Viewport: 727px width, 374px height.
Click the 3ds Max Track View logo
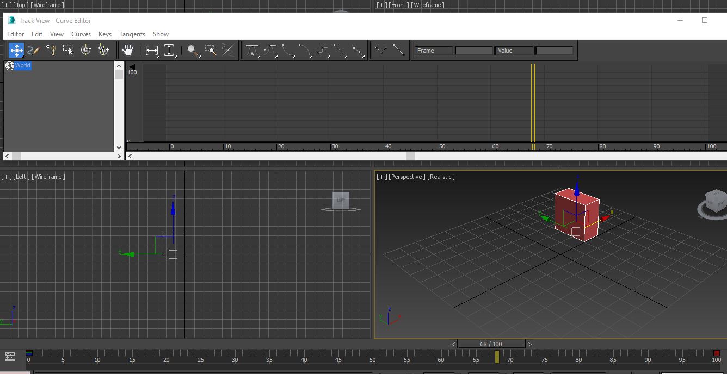11,20
